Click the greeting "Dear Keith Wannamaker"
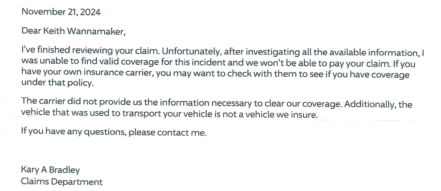This screenshot has height=191, width=441. pos(73,31)
